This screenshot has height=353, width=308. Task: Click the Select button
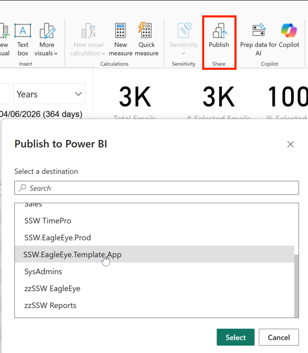point(235,337)
